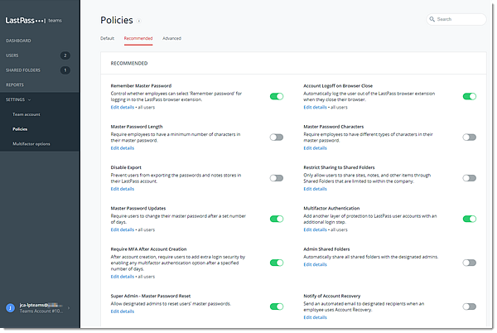
Task: Edit details for Remember Master Password
Action: 123,107
